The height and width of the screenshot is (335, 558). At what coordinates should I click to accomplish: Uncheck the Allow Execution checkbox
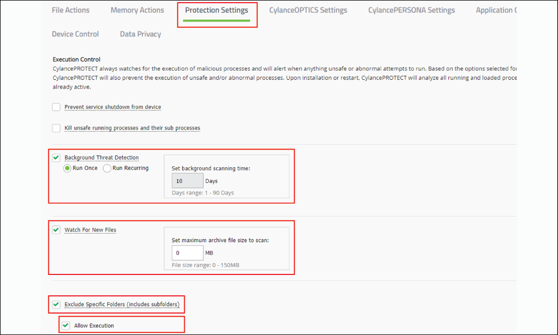point(66,325)
